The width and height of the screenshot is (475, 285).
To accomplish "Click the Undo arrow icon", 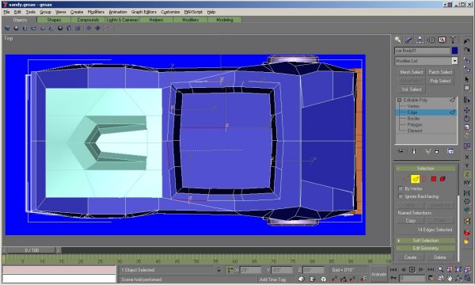I will [x=467, y=41].
